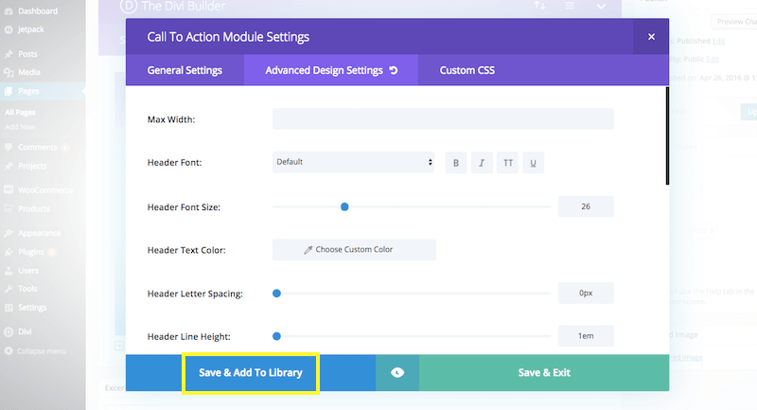Close the module settings dialog

click(651, 37)
